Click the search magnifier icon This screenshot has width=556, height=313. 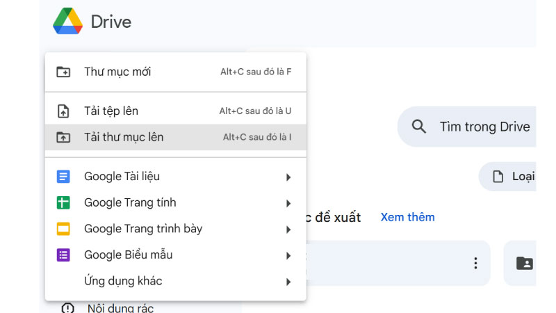coord(419,127)
